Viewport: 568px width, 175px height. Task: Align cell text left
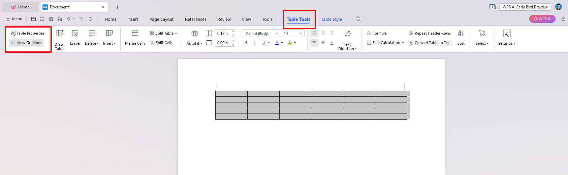tap(314, 33)
